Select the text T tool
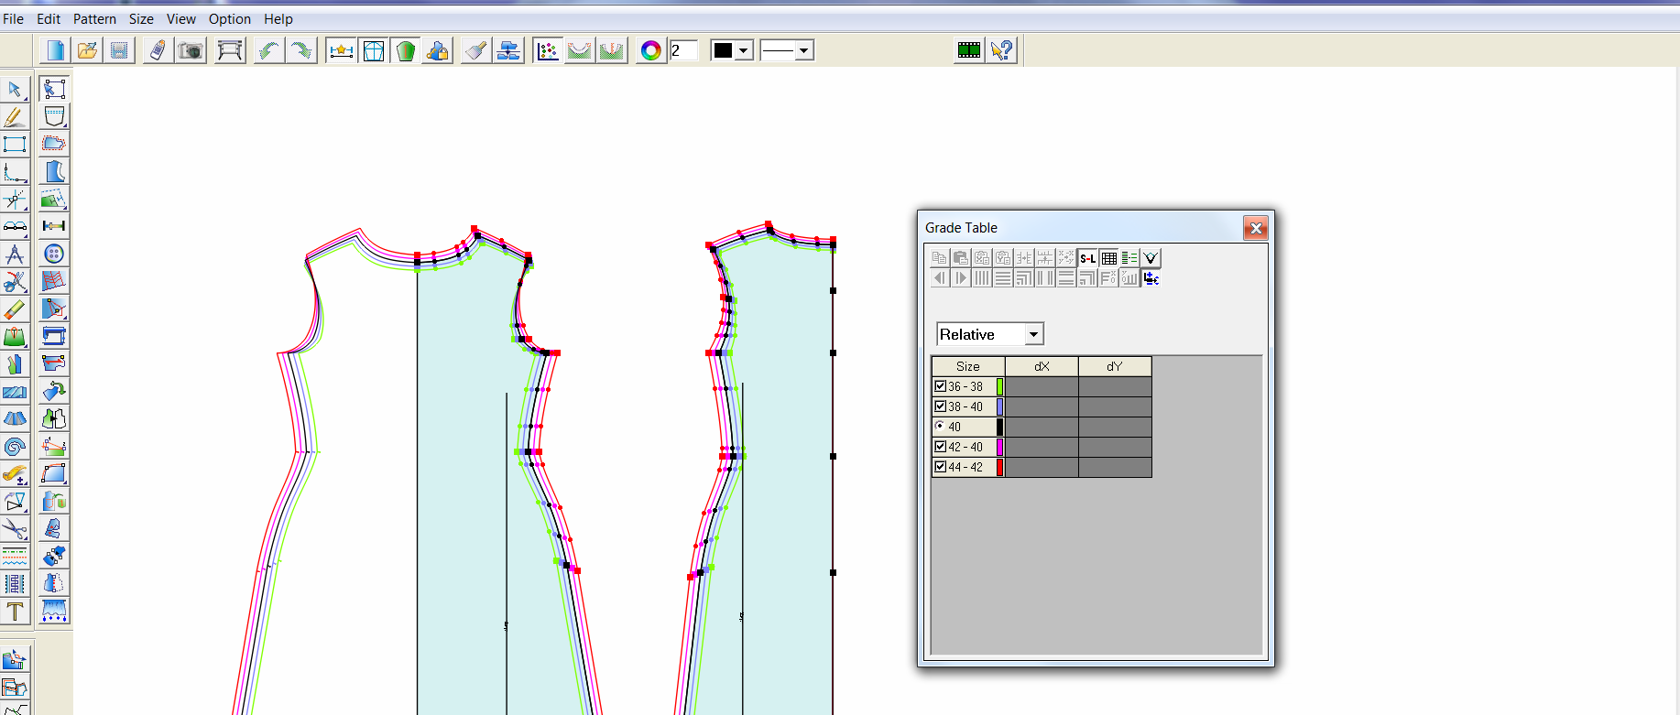1680x715 pixels. click(x=15, y=612)
